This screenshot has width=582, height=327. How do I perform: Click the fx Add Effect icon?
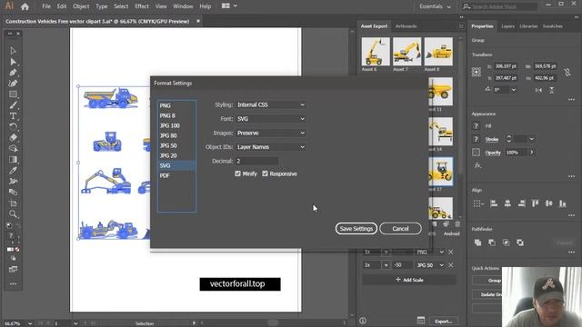point(477,165)
